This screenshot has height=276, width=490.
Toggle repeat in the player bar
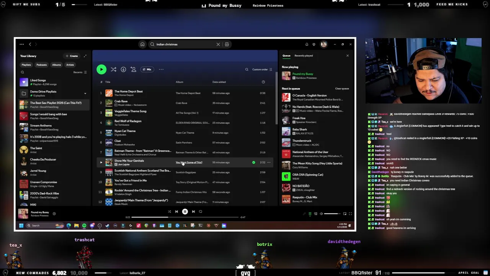pos(201,212)
